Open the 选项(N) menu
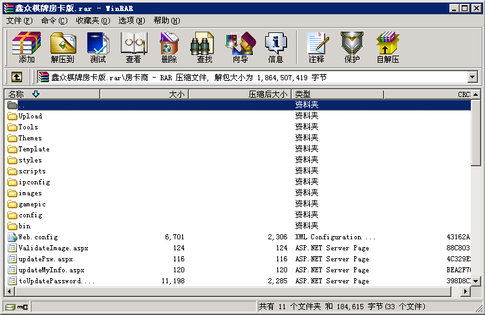The width and height of the screenshot is (485, 315). [132, 21]
